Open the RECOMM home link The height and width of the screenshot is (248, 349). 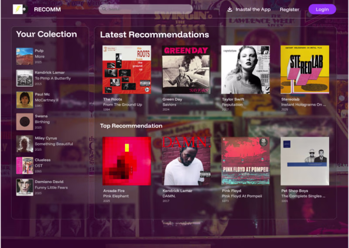48,9
